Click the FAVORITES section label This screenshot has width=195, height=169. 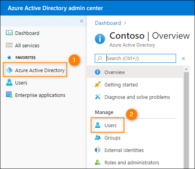click(x=26, y=57)
